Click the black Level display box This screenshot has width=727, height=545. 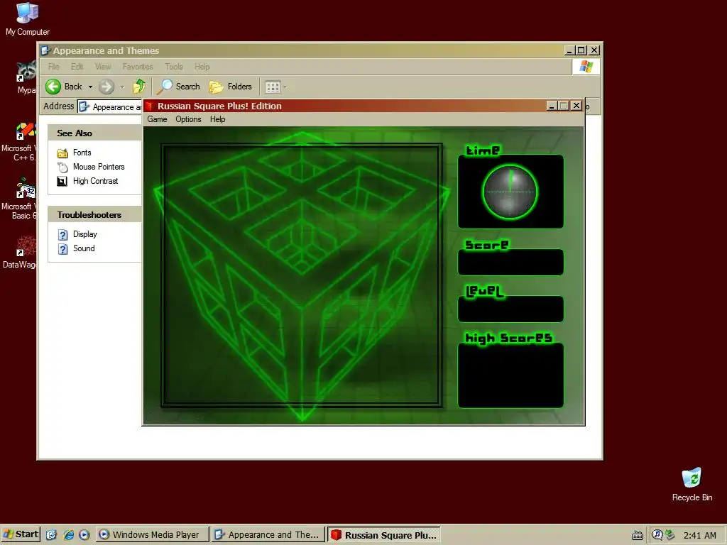coord(510,309)
